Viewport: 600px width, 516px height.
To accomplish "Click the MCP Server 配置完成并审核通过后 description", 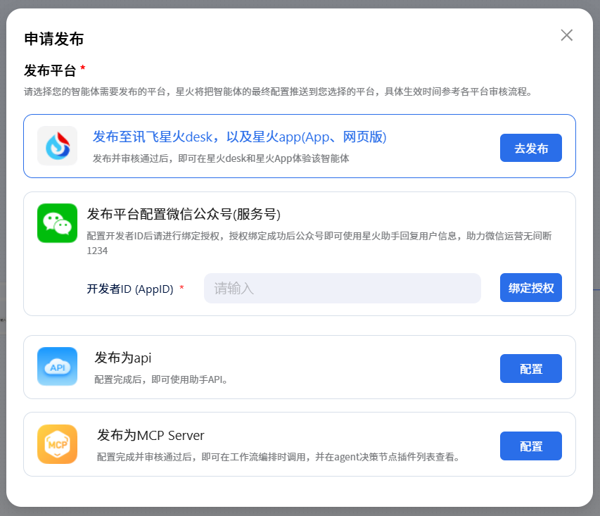I will (x=279, y=457).
